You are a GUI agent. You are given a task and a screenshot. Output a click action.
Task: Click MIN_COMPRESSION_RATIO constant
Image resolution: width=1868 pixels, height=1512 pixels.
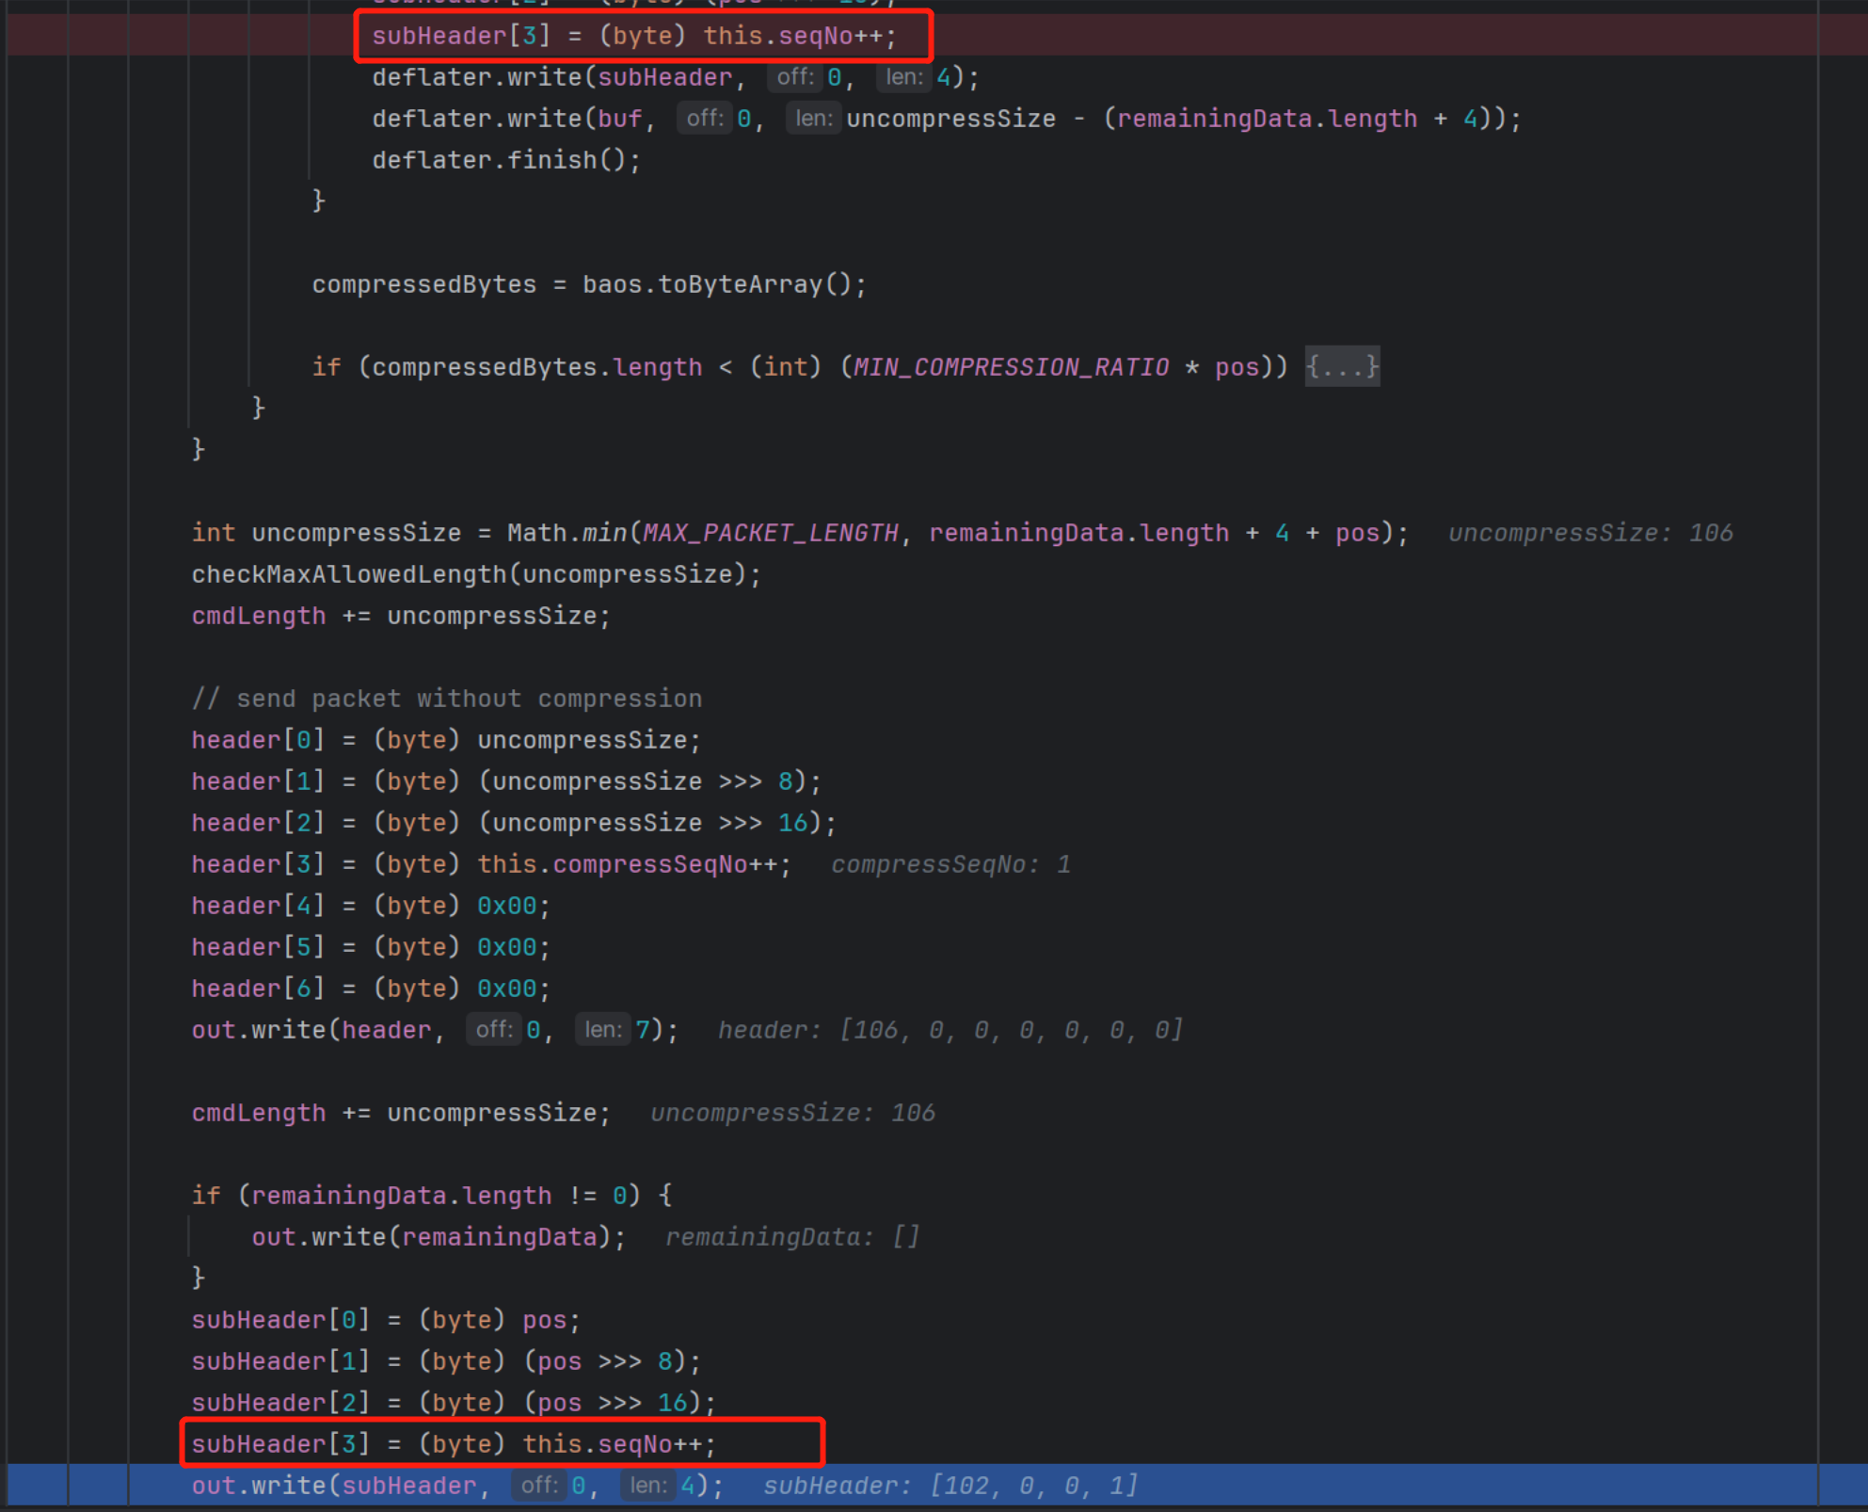coord(1011,367)
